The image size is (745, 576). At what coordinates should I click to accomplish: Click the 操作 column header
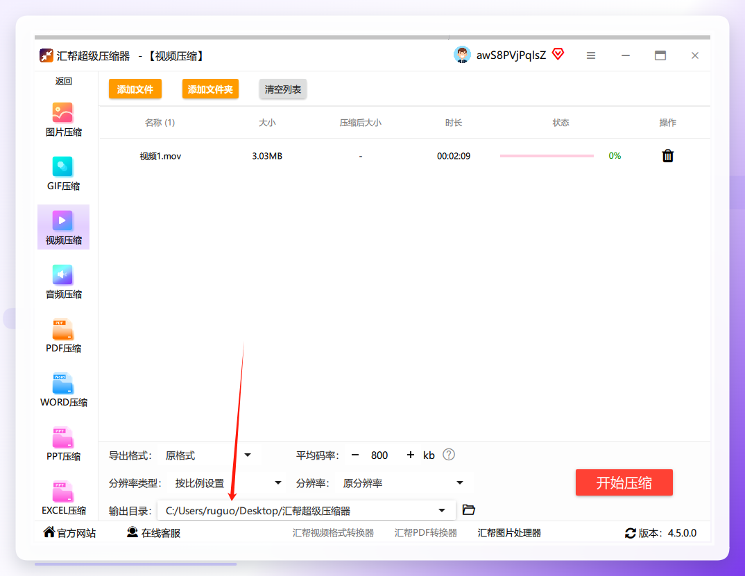667,123
